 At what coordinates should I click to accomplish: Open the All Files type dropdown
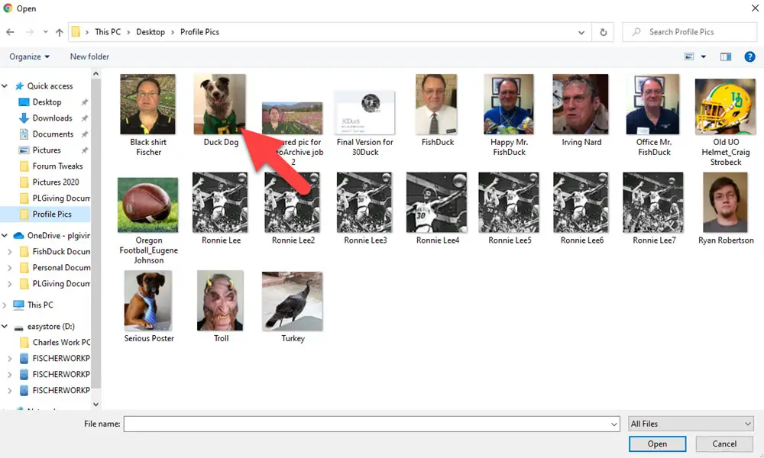pyautogui.click(x=691, y=424)
